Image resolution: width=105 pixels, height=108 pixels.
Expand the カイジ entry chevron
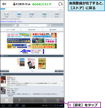(x=62, y=81)
